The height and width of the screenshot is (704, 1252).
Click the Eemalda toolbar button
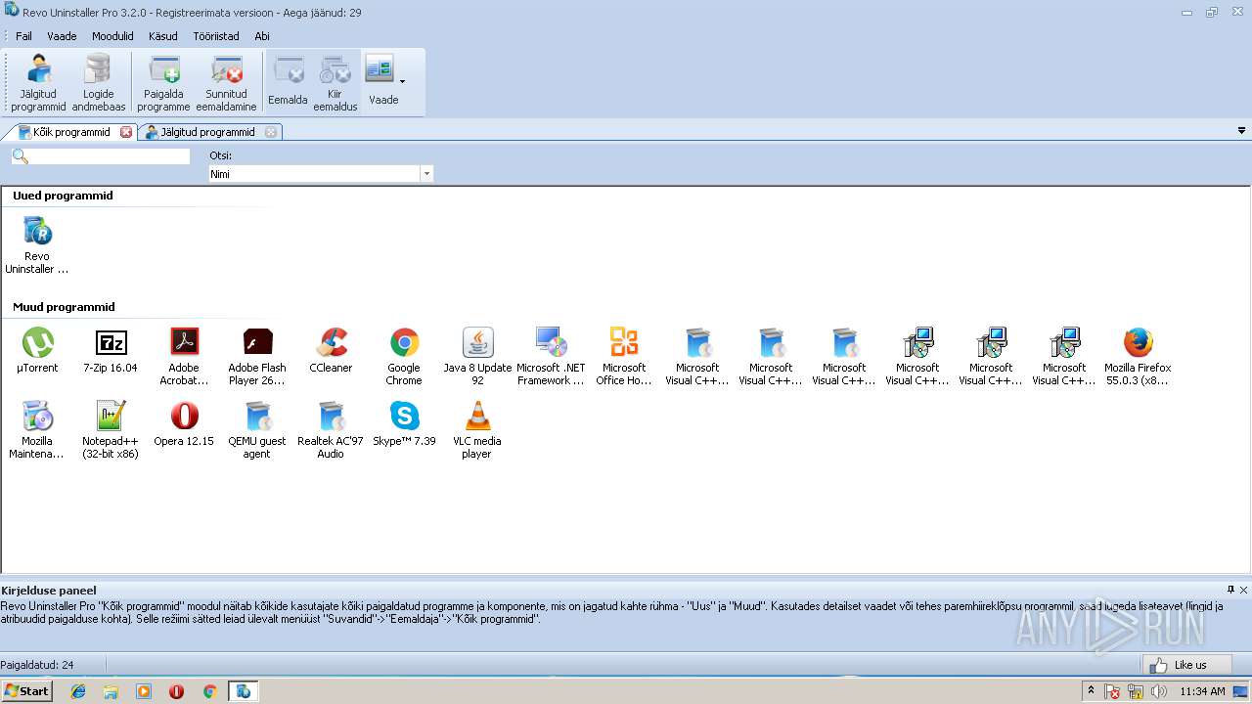point(288,83)
